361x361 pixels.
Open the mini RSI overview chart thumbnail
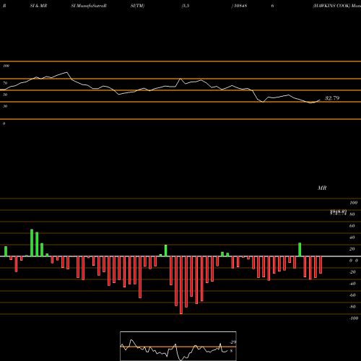[178, 346]
